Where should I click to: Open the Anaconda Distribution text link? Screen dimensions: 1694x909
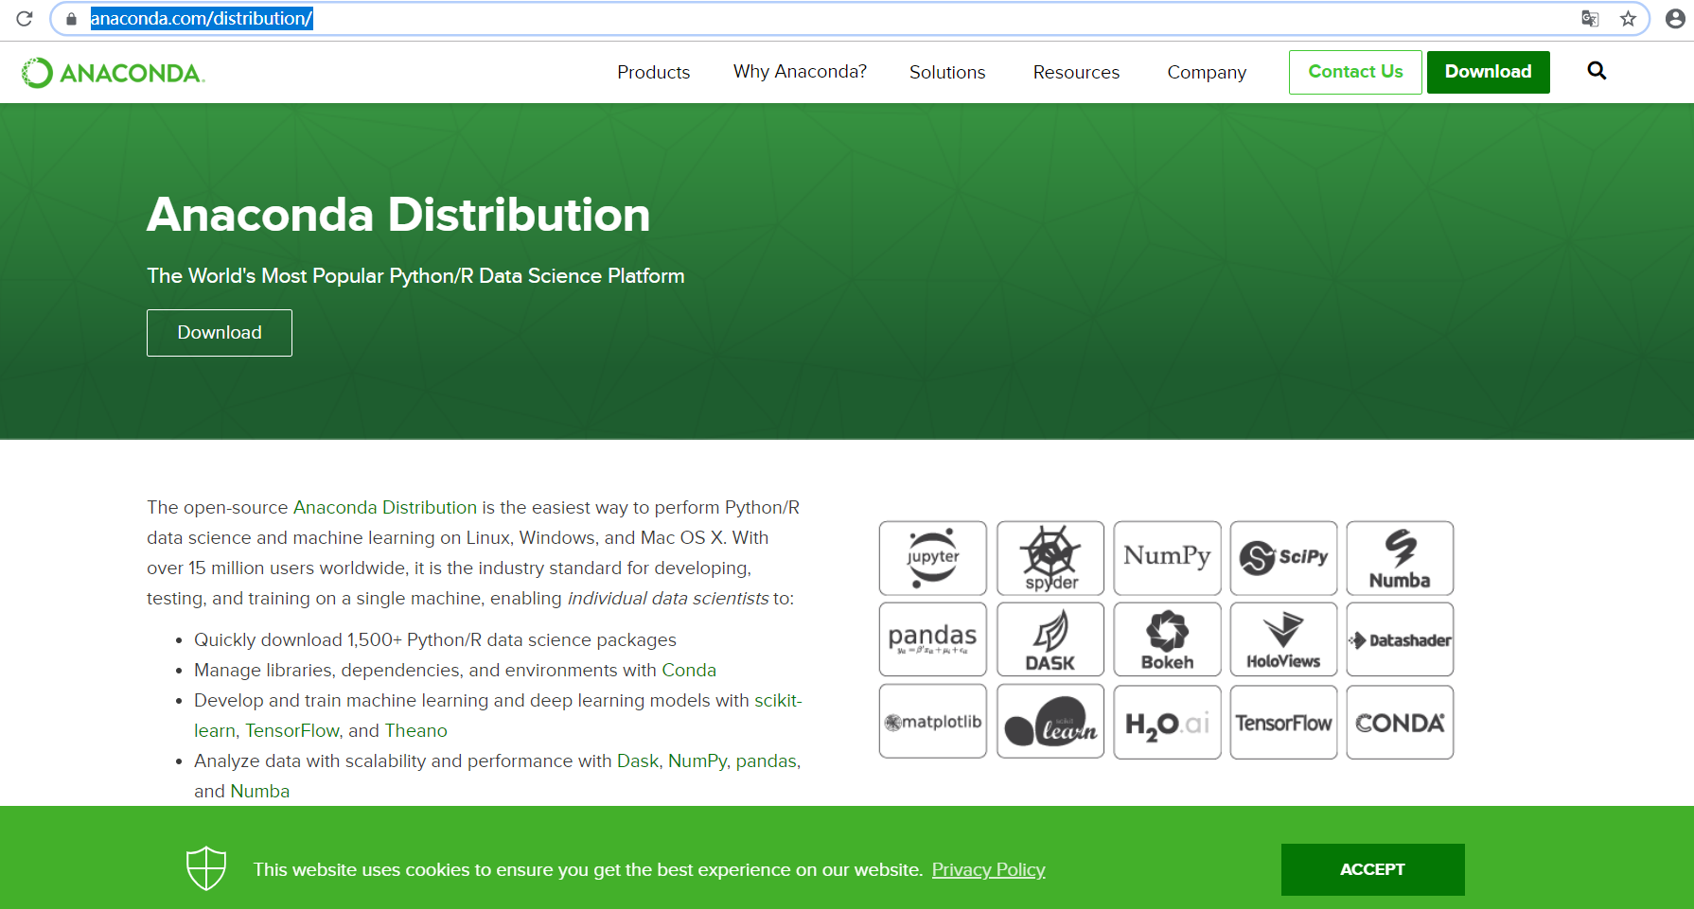385,507
